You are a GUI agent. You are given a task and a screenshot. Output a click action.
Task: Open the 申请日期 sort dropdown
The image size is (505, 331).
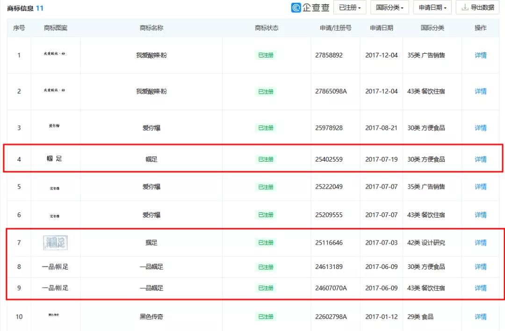point(432,7)
